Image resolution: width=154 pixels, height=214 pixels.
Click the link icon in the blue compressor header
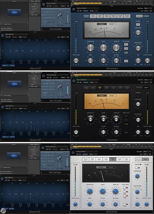(x=151, y=11)
